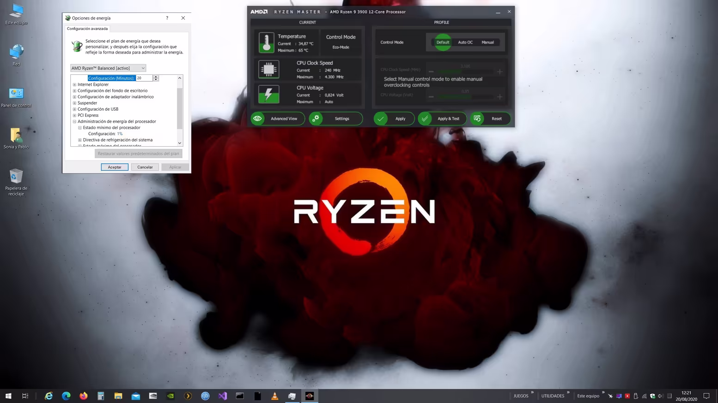Open Plex from the taskbar
This screenshot has width=718, height=403.
(x=188, y=396)
